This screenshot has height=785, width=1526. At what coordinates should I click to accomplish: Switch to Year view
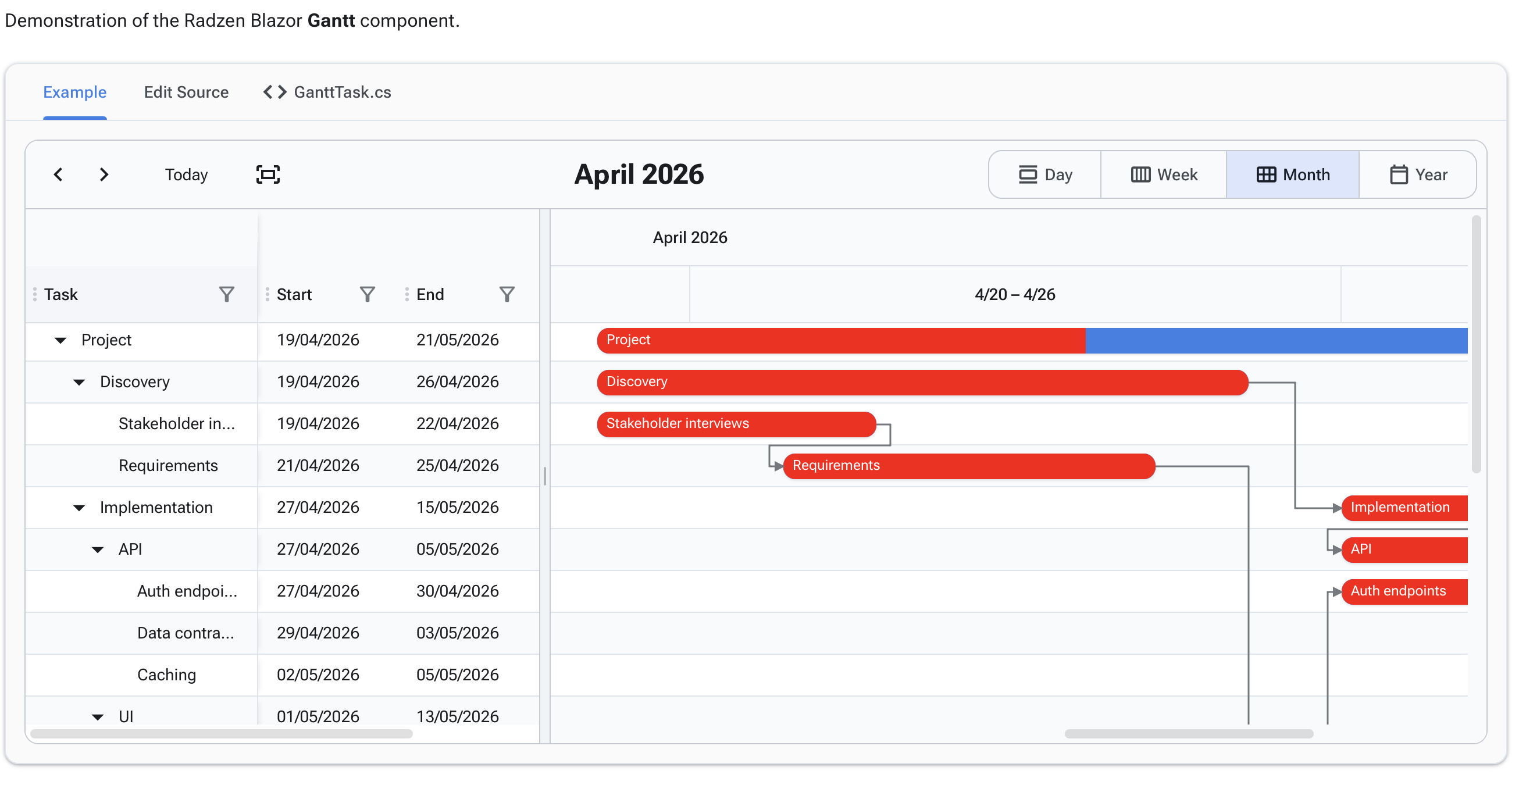[1418, 175]
